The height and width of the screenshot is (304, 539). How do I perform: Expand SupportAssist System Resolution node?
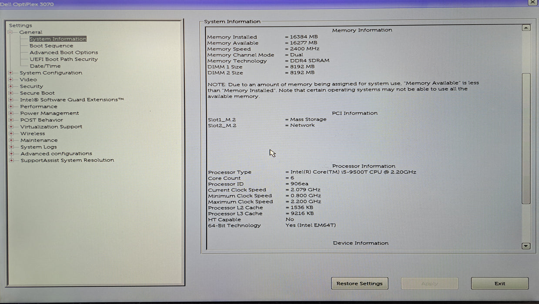(x=10, y=160)
